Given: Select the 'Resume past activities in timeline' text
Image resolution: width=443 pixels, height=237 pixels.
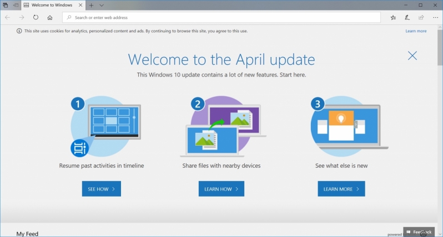Looking at the screenshot, I should pos(102,166).
